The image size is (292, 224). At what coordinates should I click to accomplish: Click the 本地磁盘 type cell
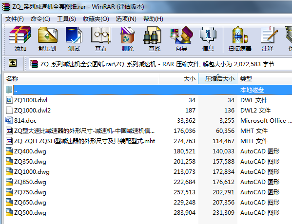252,90
